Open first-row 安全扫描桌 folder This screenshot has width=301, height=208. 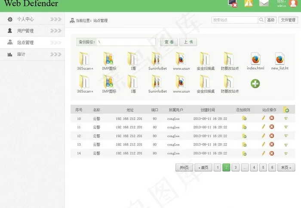[206, 61]
